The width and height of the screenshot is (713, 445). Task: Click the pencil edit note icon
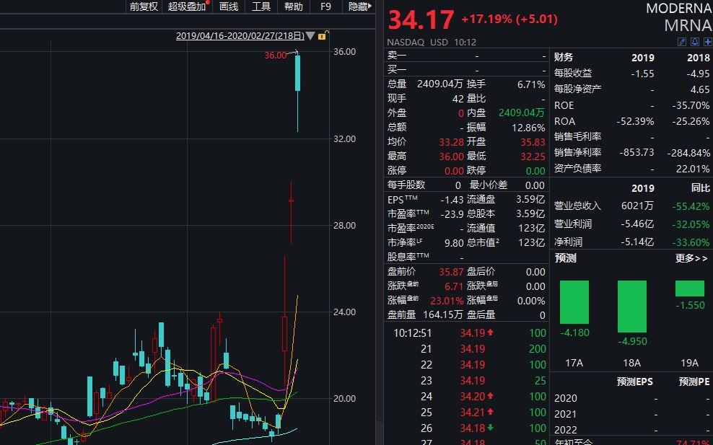(x=682, y=42)
